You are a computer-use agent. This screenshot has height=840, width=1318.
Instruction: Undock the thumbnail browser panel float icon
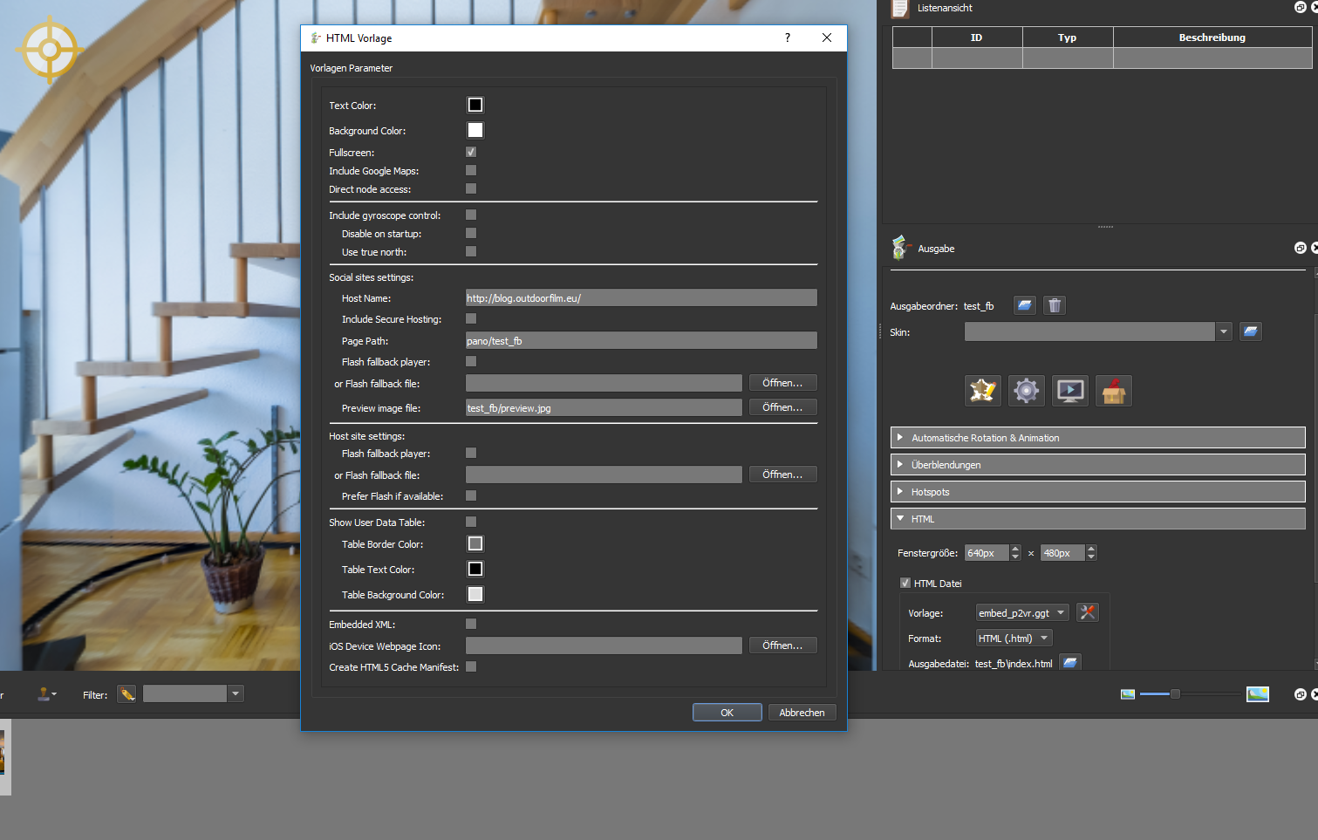(x=1300, y=694)
